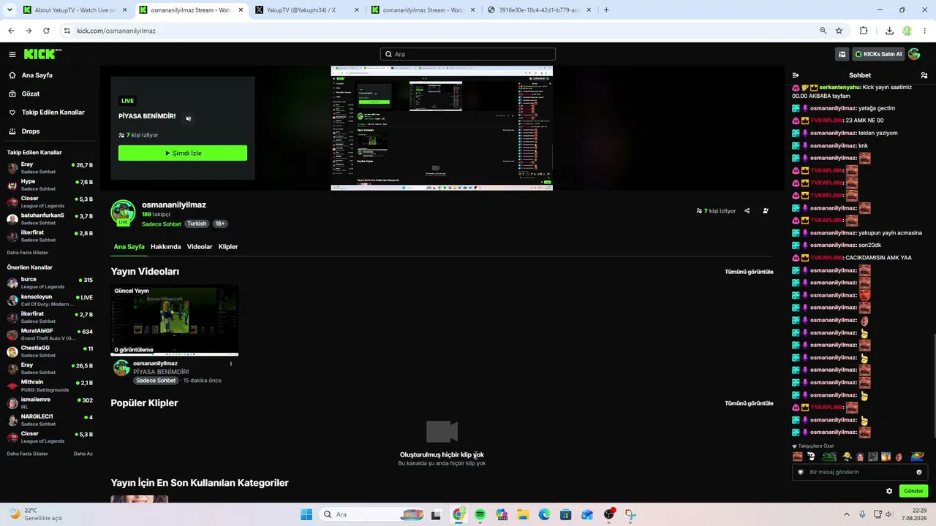The height and width of the screenshot is (526, 936).
Task: Open OBS Studio from the taskbar
Action: click(609, 514)
